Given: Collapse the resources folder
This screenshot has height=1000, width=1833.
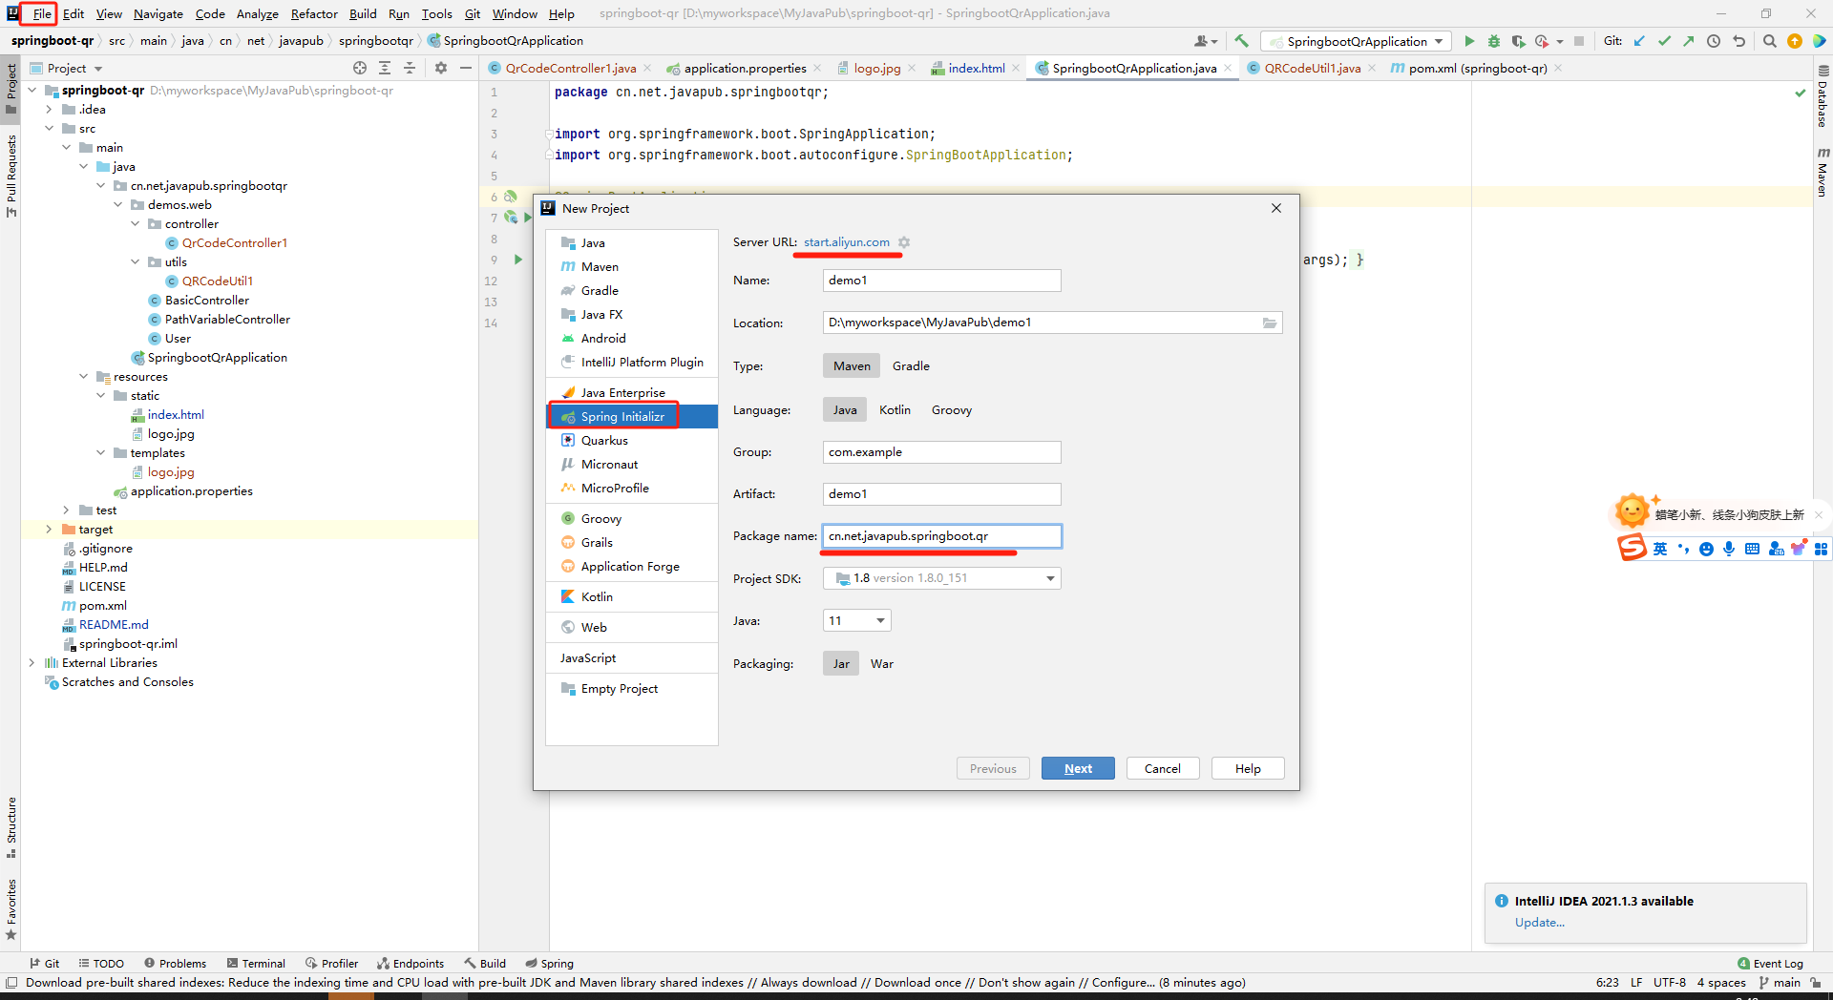Looking at the screenshot, I should tap(83, 377).
